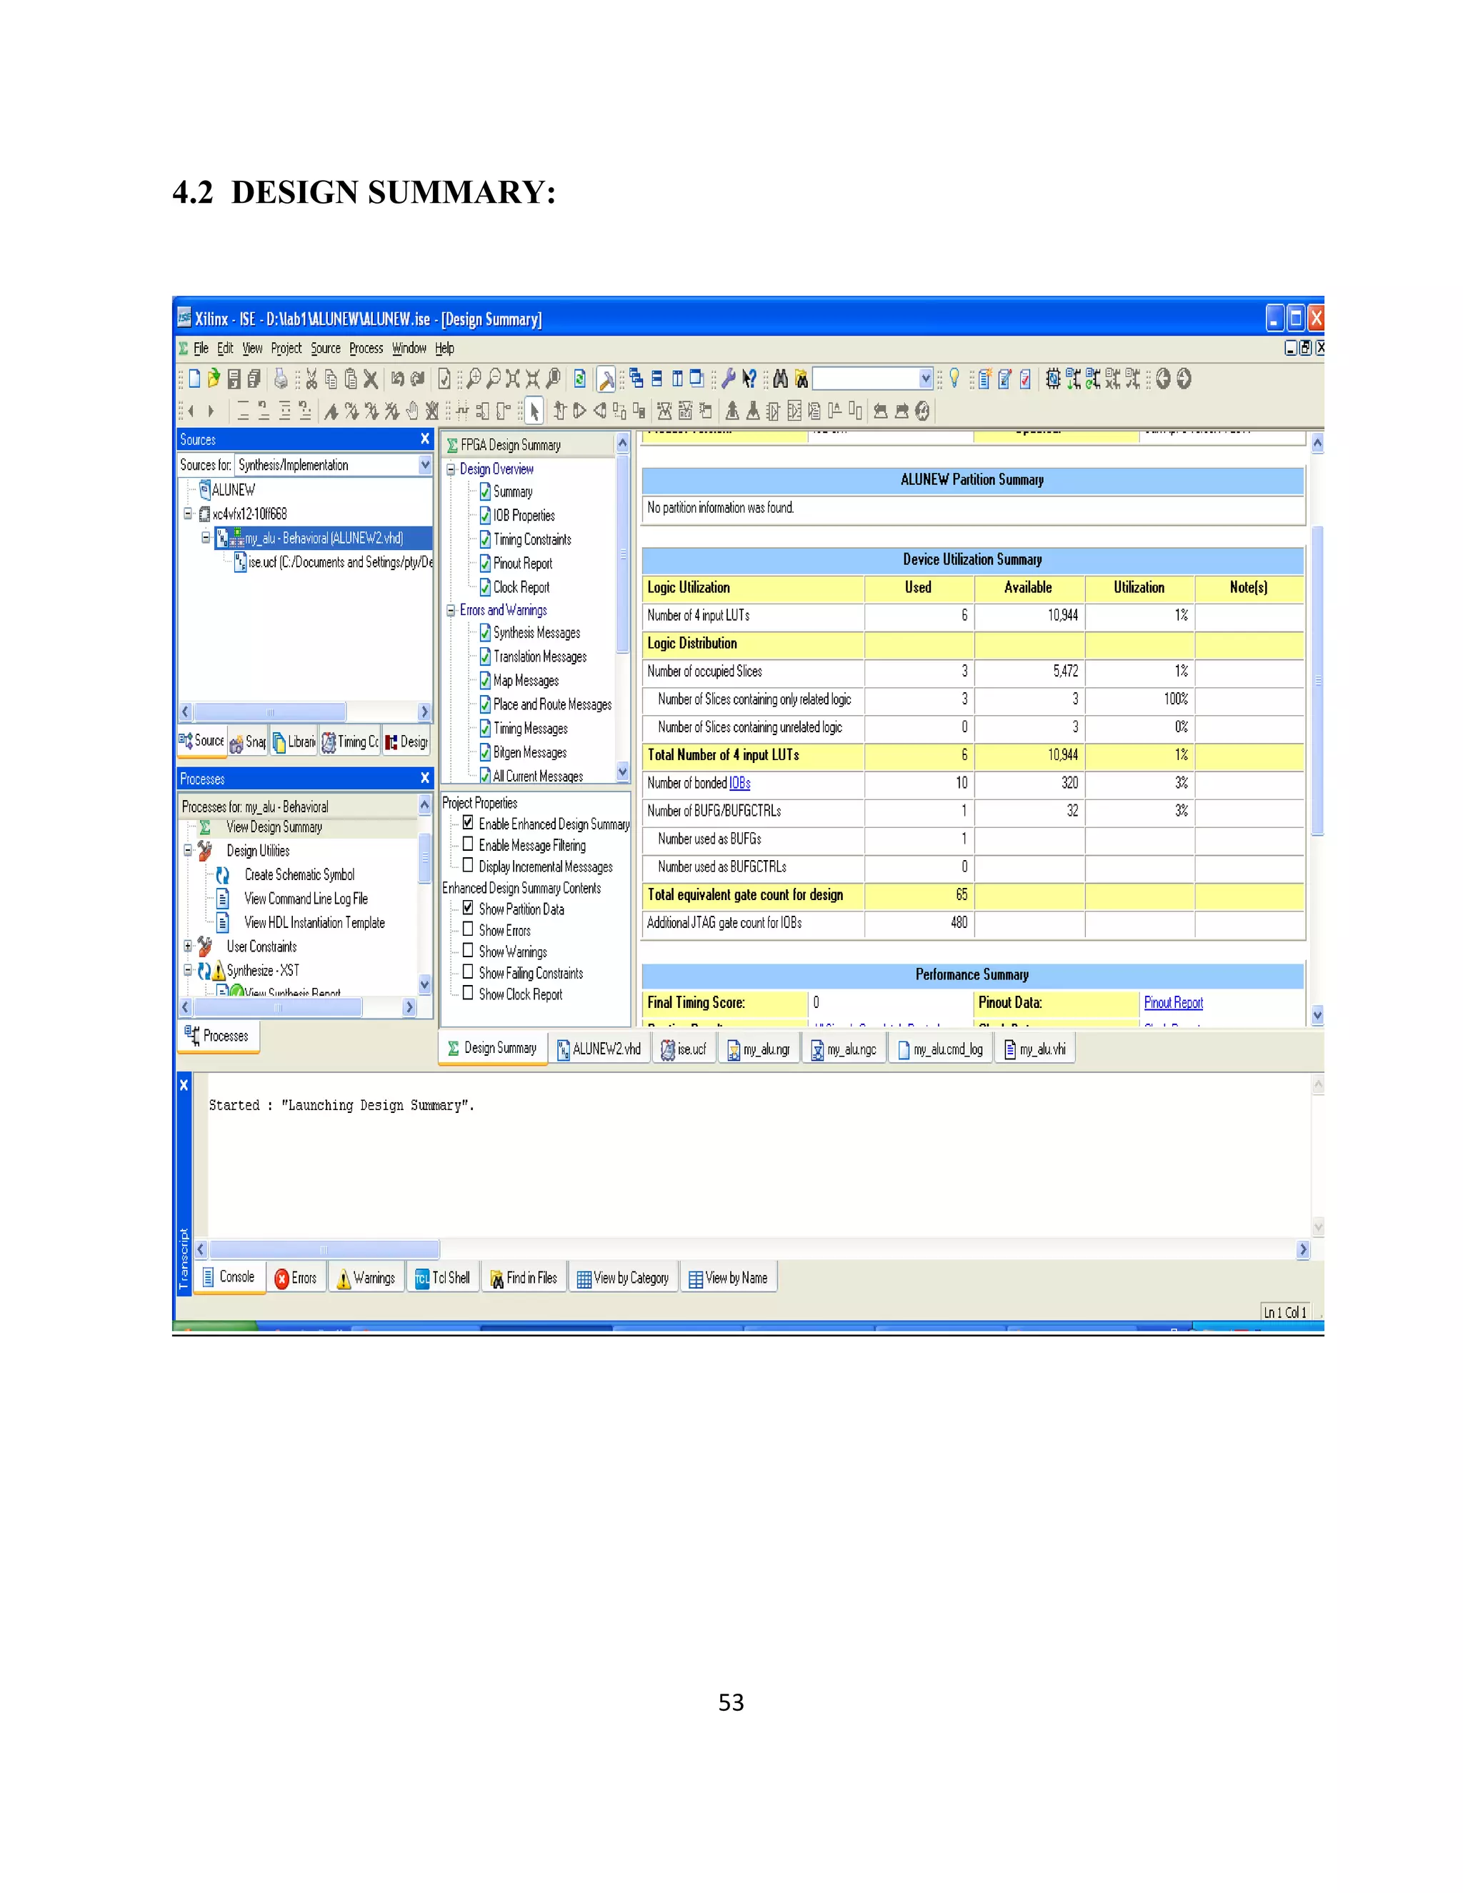Collapse the Design Overview tree node

tap(451, 470)
